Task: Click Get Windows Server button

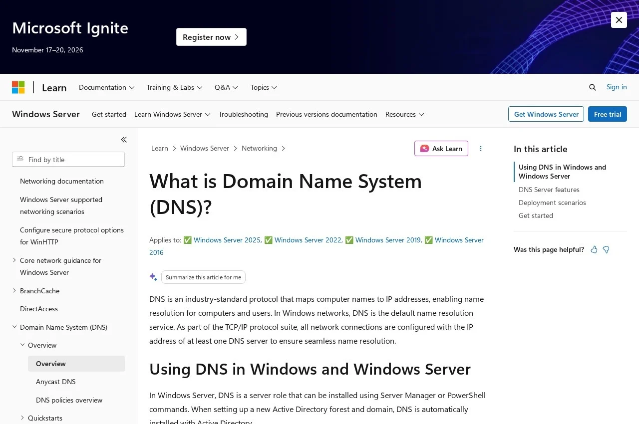Action: [546, 114]
